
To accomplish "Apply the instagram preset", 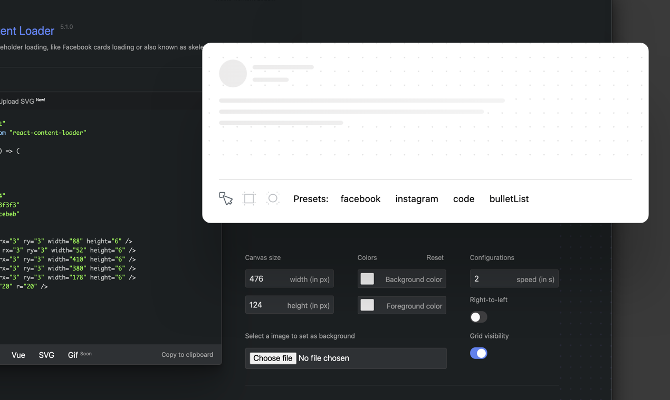I will [x=417, y=198].
